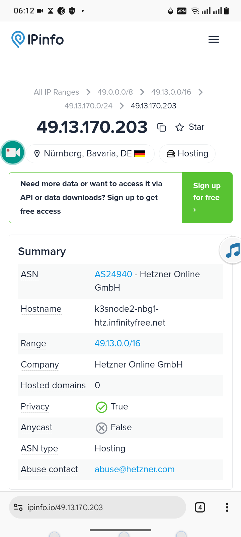
Task: View site info icon in address bar
Action: 18,507
